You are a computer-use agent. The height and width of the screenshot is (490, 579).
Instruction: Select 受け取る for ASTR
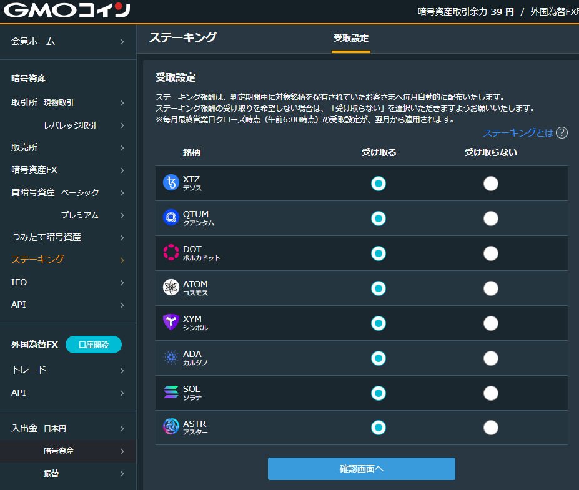pyautogui.click(x=379, y=428)
